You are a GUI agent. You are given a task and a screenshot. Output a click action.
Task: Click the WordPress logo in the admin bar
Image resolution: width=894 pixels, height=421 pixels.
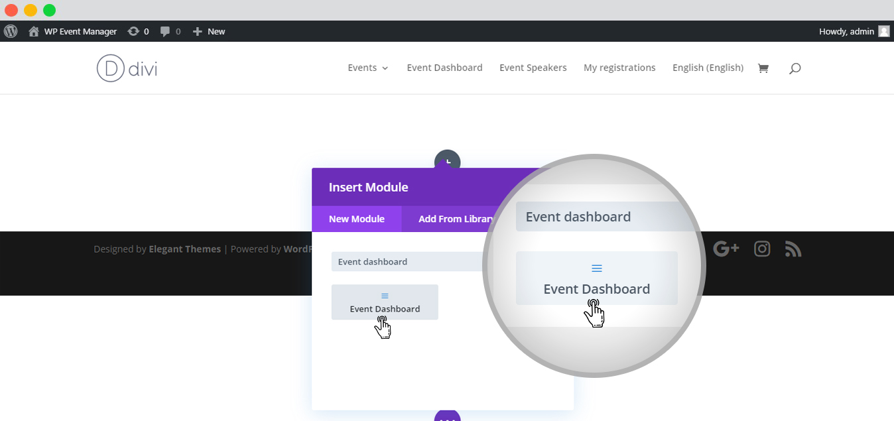tap(10, 31)
